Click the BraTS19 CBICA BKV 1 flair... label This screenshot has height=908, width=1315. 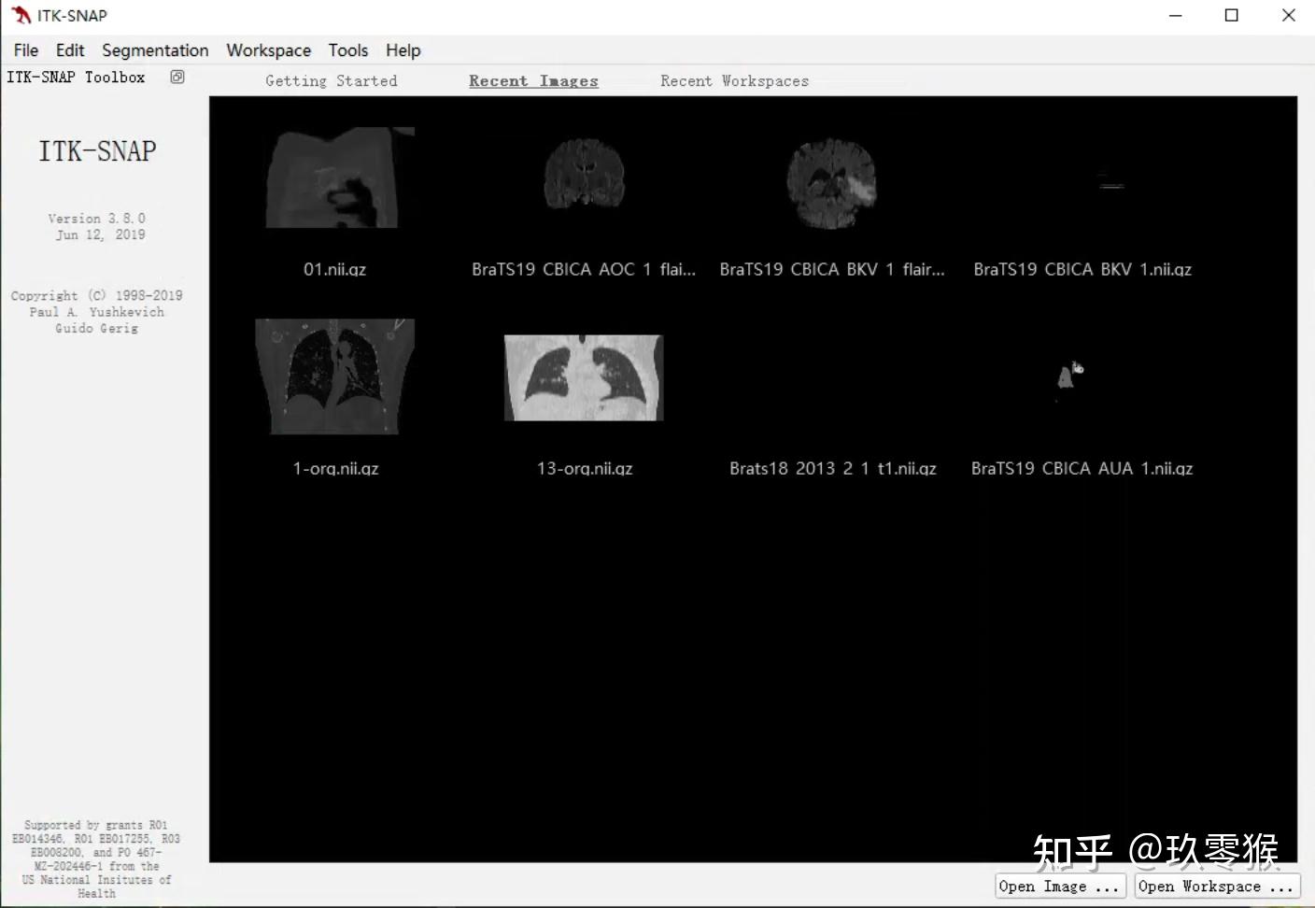click(832, 269)
